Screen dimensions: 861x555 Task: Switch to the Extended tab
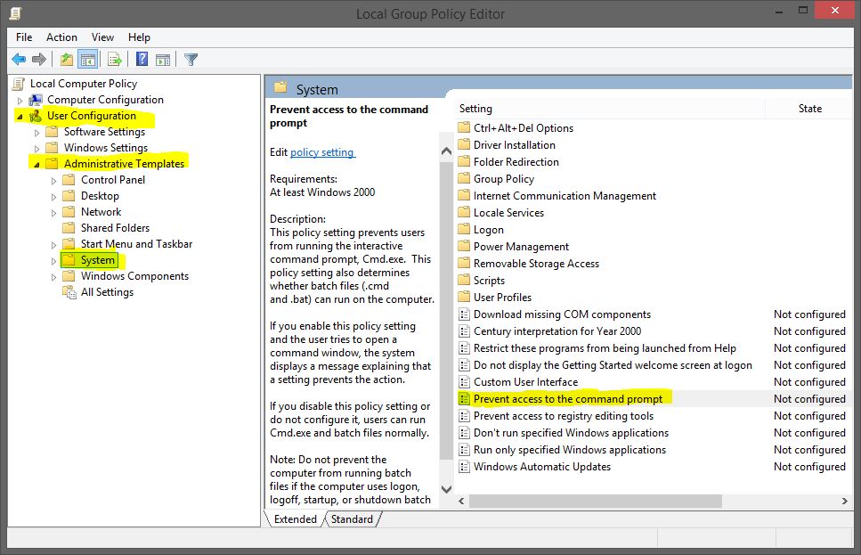pos(296,519)
